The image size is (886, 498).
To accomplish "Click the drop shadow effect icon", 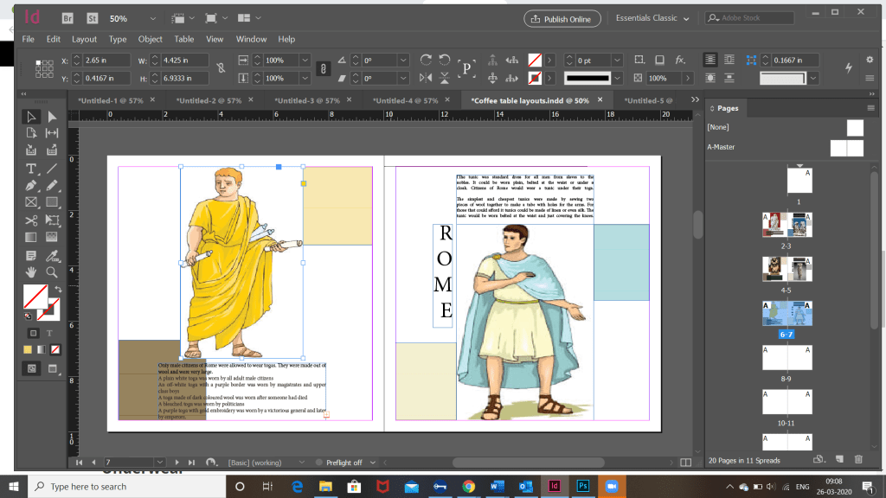I will pos(658,60).
